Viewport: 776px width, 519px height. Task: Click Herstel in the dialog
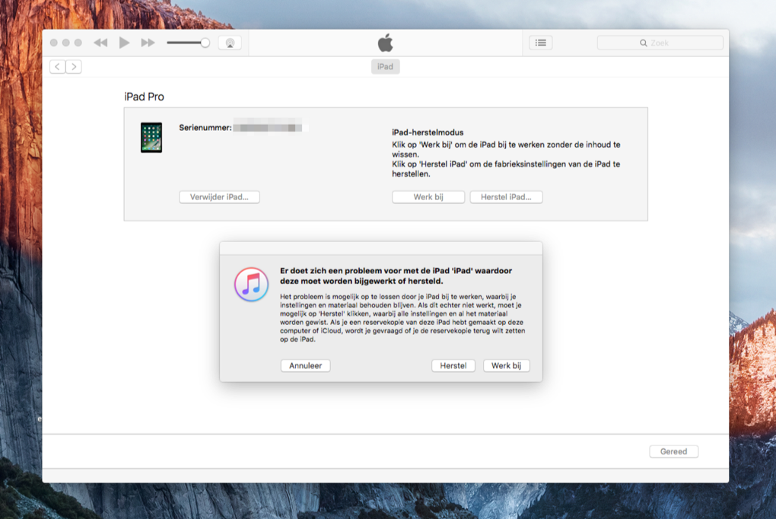453,365
